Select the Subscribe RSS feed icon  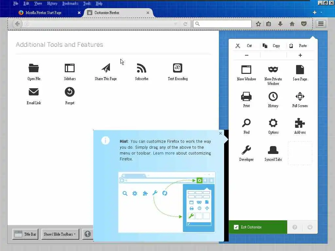point(142,68)
